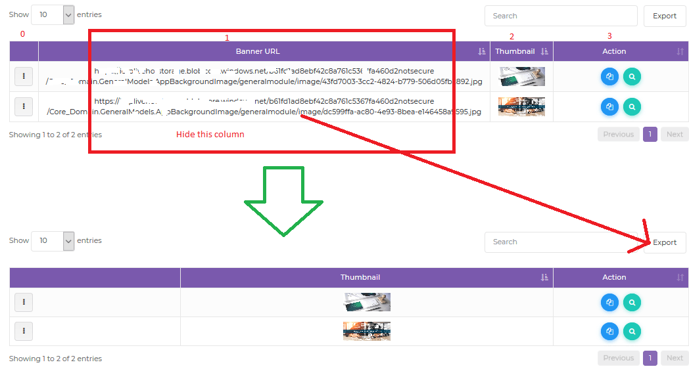The image size is (689, 373).
Task: Click 'Showing 1 to 2 of 2 entries' under bottom table
Action: point(55,359)
